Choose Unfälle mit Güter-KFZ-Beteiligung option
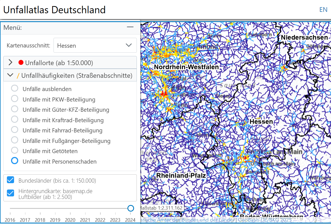Viewport: 331px width, 224px height. (15, 109)
